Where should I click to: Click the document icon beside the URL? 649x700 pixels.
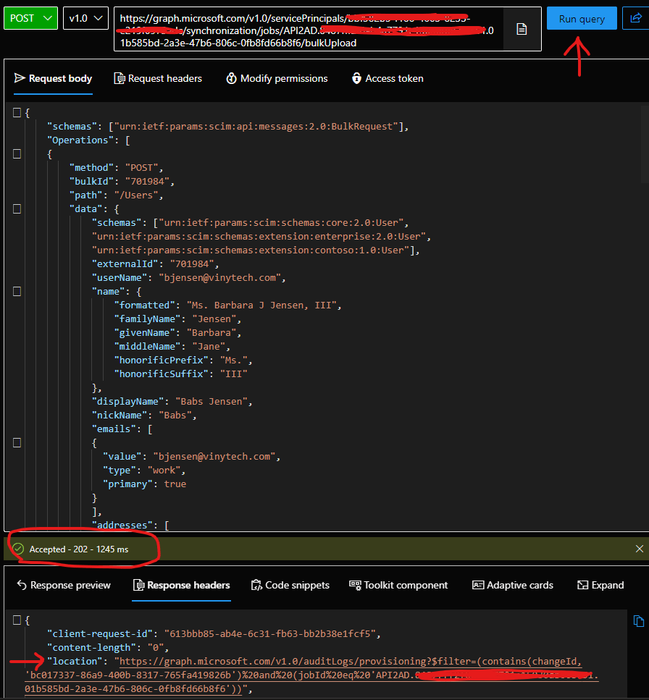(x=522, y=29)
